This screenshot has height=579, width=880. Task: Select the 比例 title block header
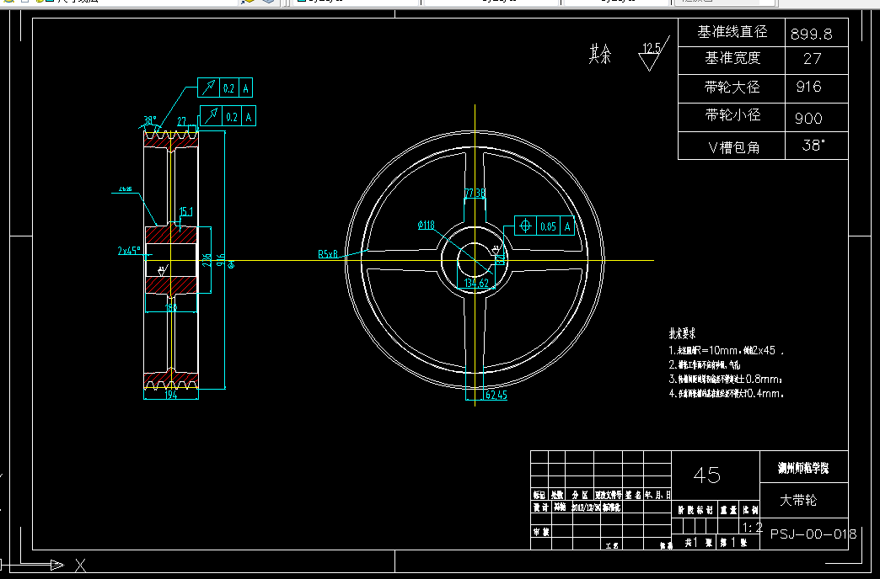click(750, 510)
